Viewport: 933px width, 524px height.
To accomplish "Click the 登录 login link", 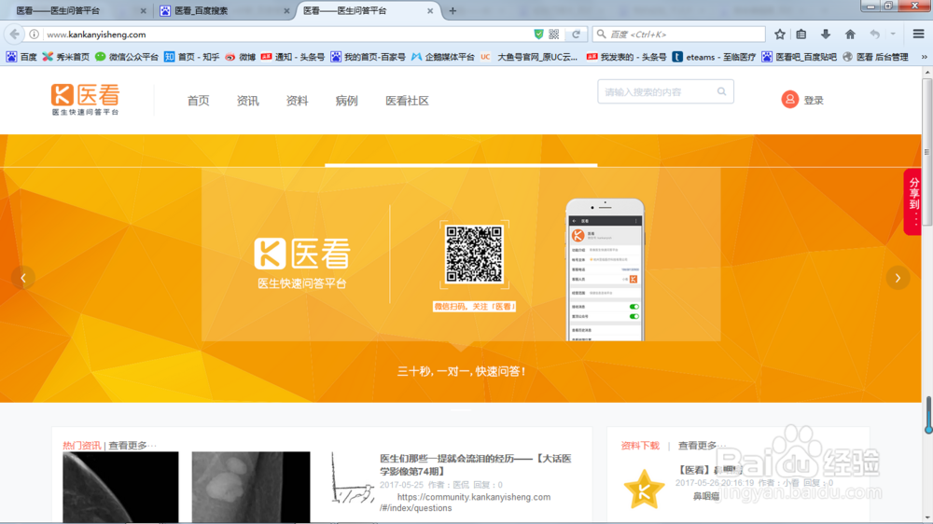I will click(x=814, y=101).
